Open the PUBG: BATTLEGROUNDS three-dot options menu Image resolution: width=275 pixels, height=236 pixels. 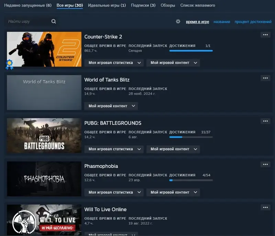coord(265,121)
